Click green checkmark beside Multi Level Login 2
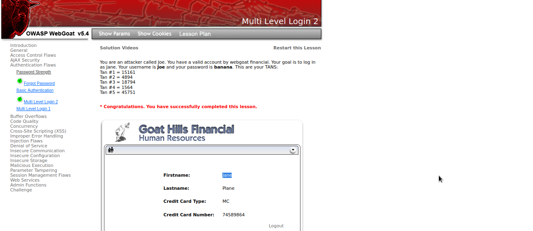 pyautogui.click(x=20, y=99)
